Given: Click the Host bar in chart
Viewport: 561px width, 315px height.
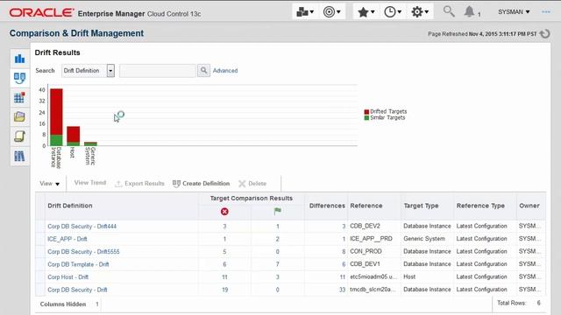Looking at the screenshot, I should [x=74, y=136].
